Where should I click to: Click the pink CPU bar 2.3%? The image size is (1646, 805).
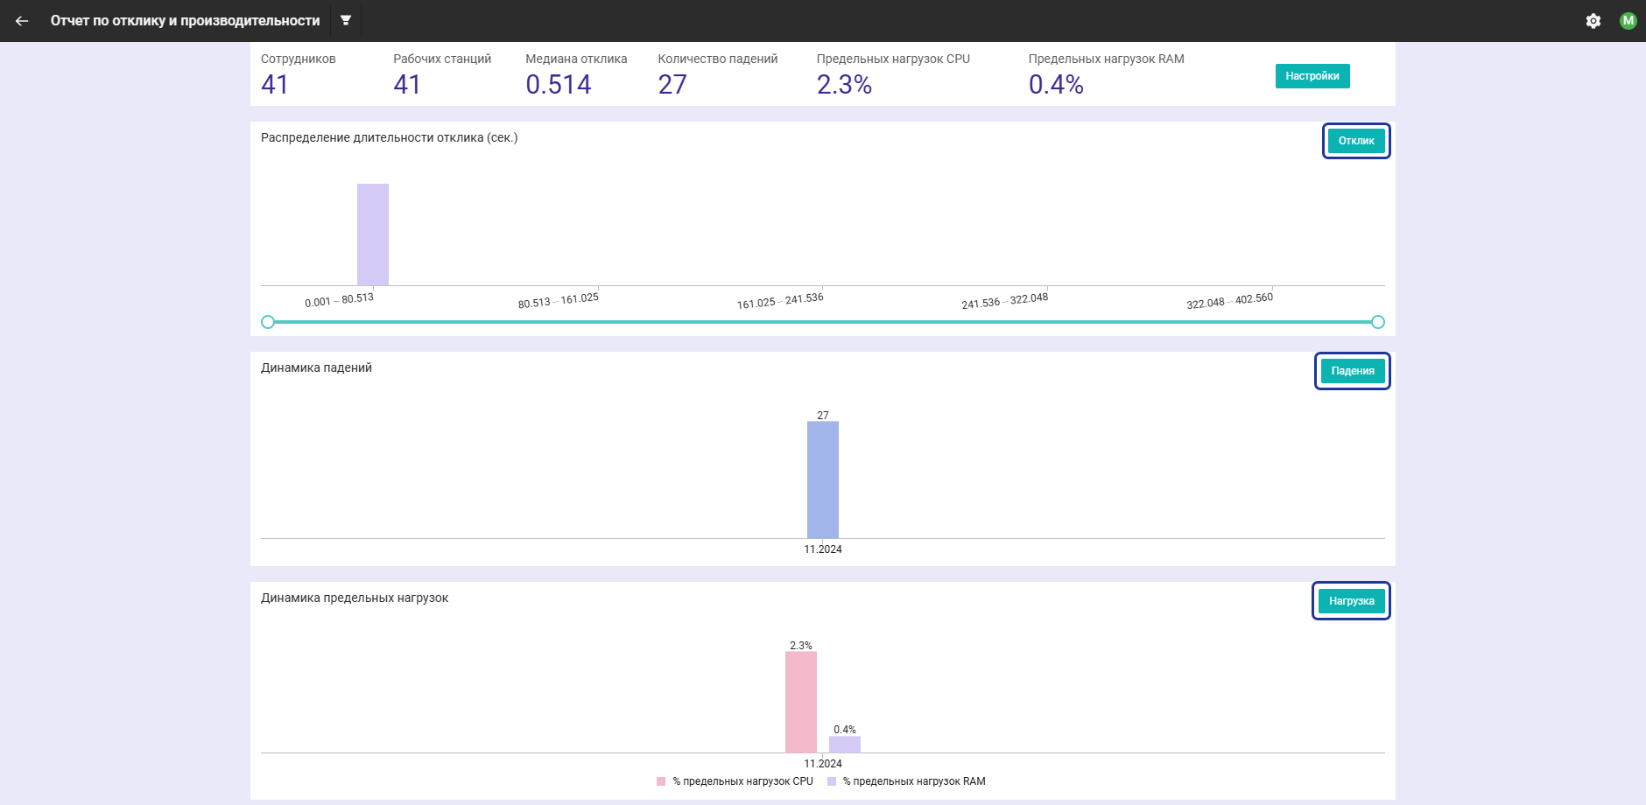click(801, 702)
